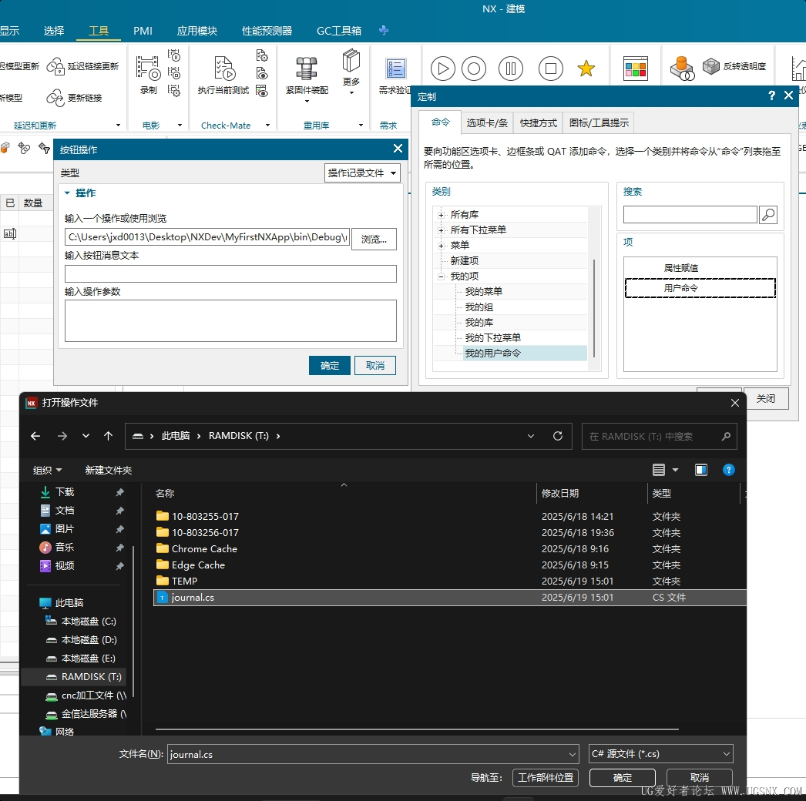Open the view mode dropdown arrow

pos(676,470)
